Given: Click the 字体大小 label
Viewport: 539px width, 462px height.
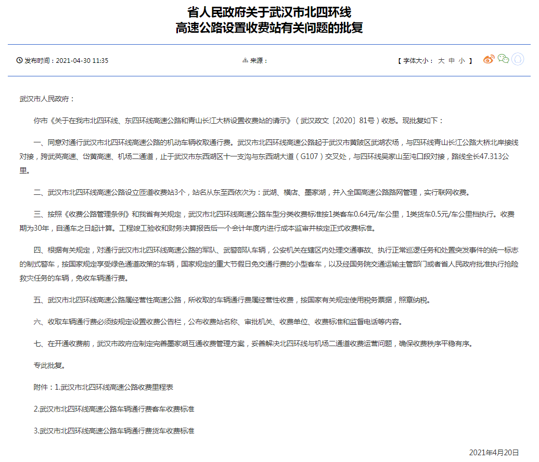Looking at the screenshot, I should tap(418, 60).
